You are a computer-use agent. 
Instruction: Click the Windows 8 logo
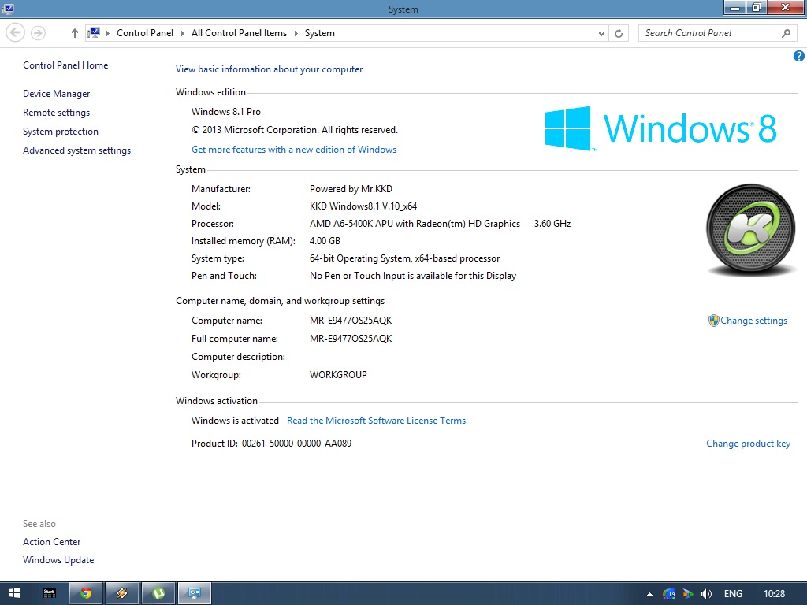tap(661, 128)
